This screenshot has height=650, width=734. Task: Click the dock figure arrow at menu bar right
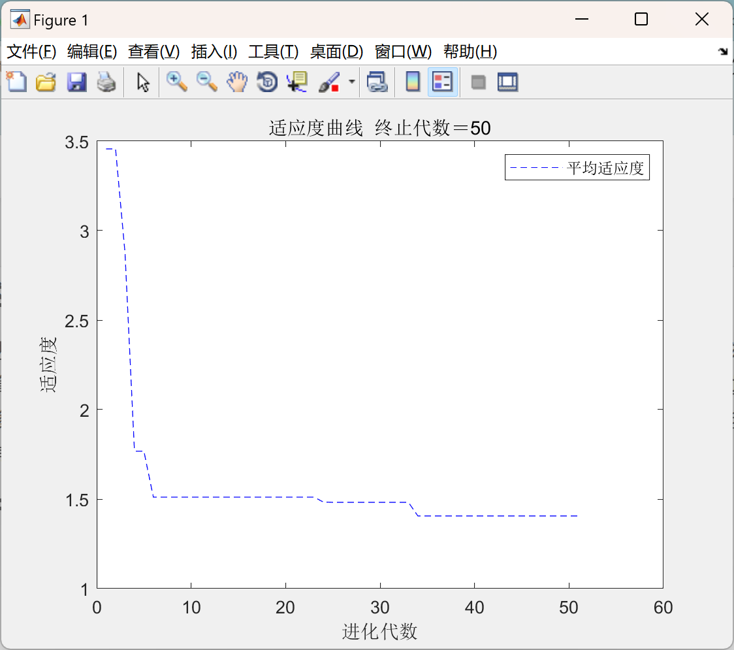click(x=723, y=51)
